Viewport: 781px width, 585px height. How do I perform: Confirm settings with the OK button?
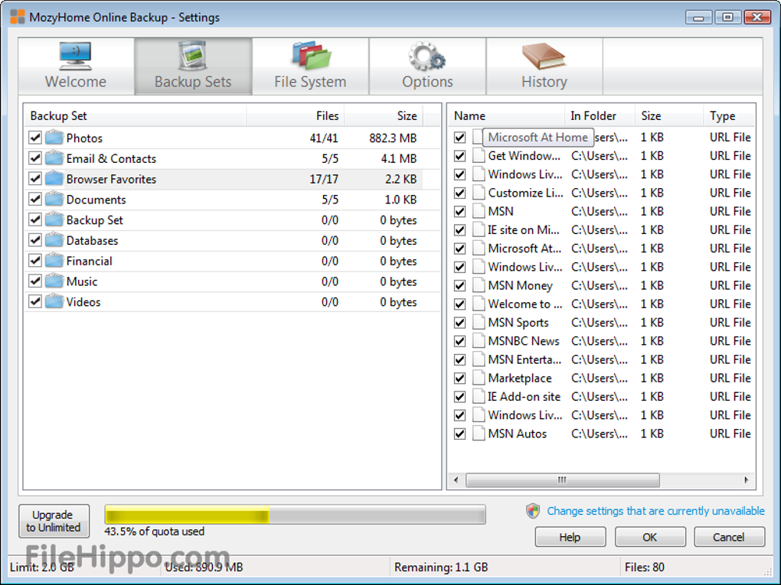point(649,538)
